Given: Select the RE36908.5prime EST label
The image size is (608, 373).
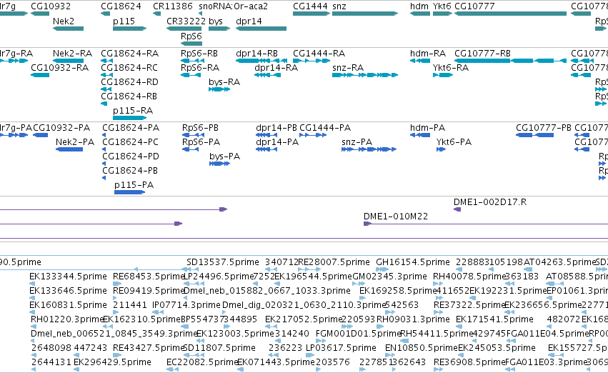Looking at the screenshot, I should [469, 362].
